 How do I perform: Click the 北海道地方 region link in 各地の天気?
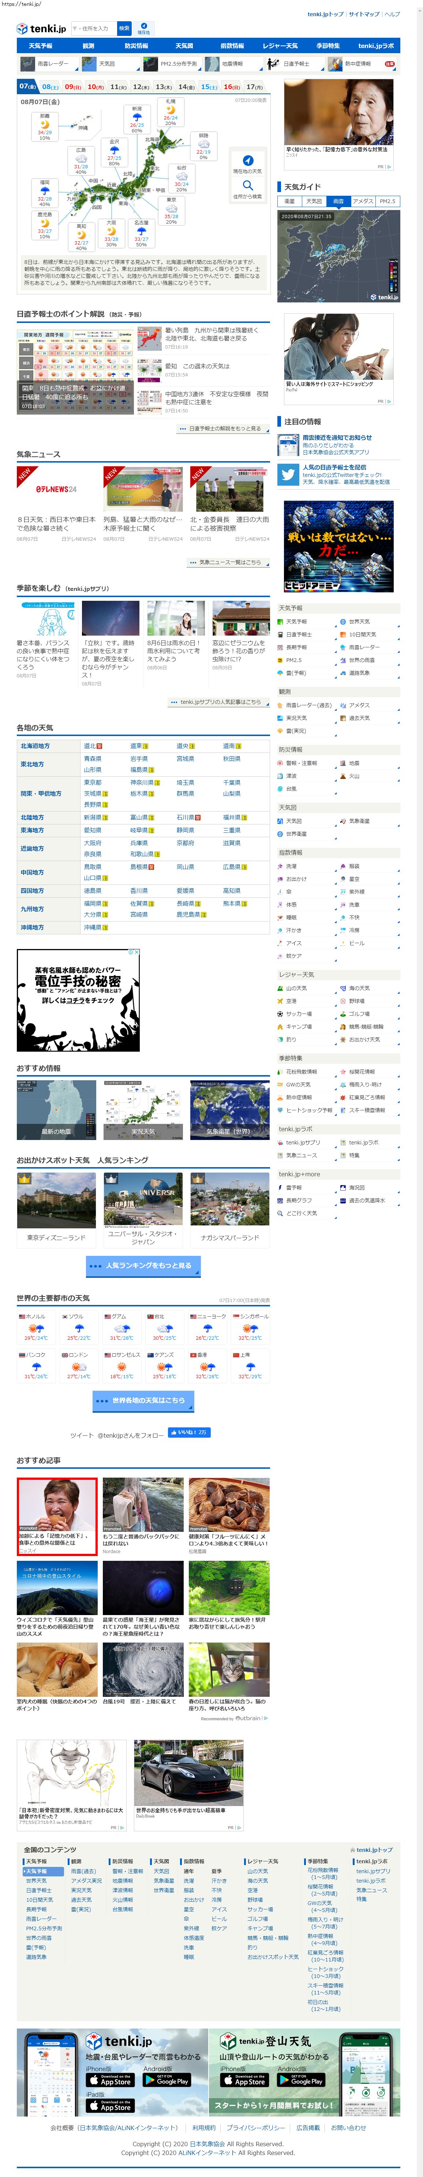click(35, 746)
